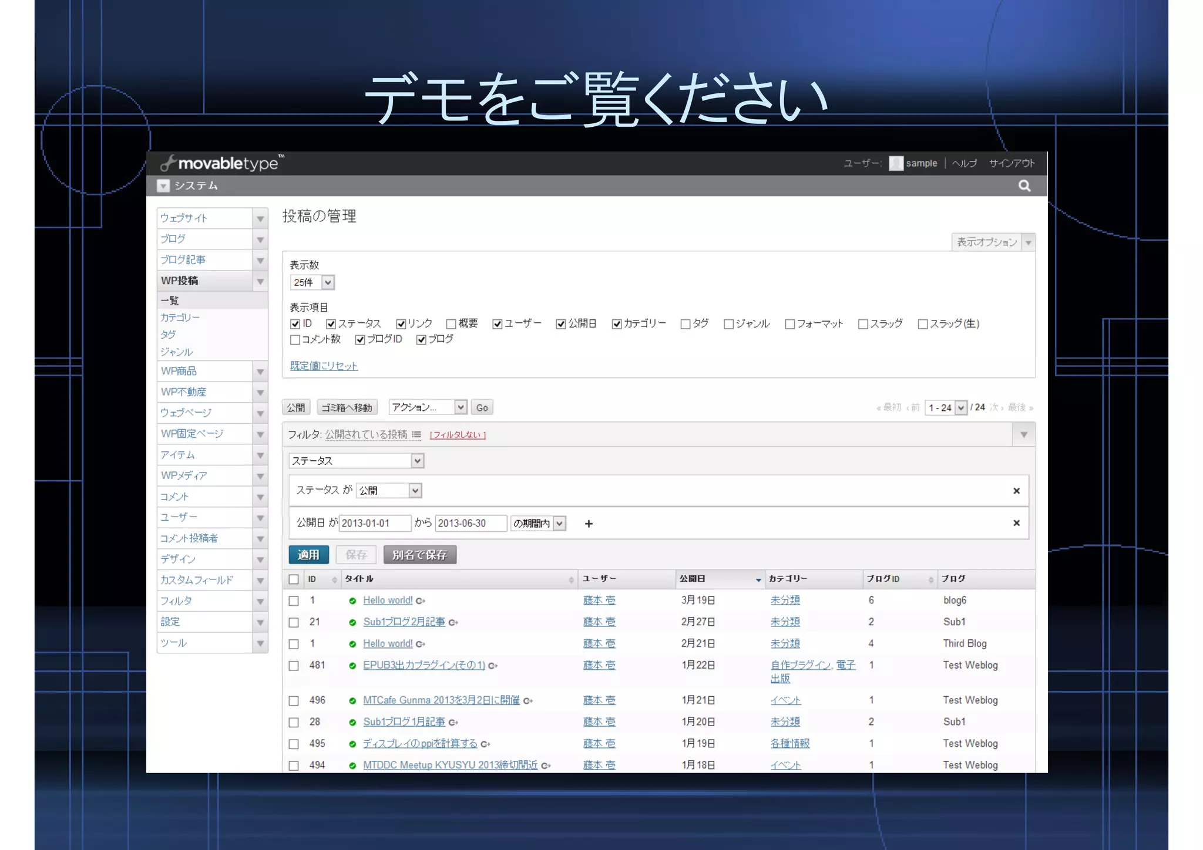Check the コメント数 column checkbox
The width and height of the screenshot is (1203, 850).
pyautogui.click(x=295, y=340)
